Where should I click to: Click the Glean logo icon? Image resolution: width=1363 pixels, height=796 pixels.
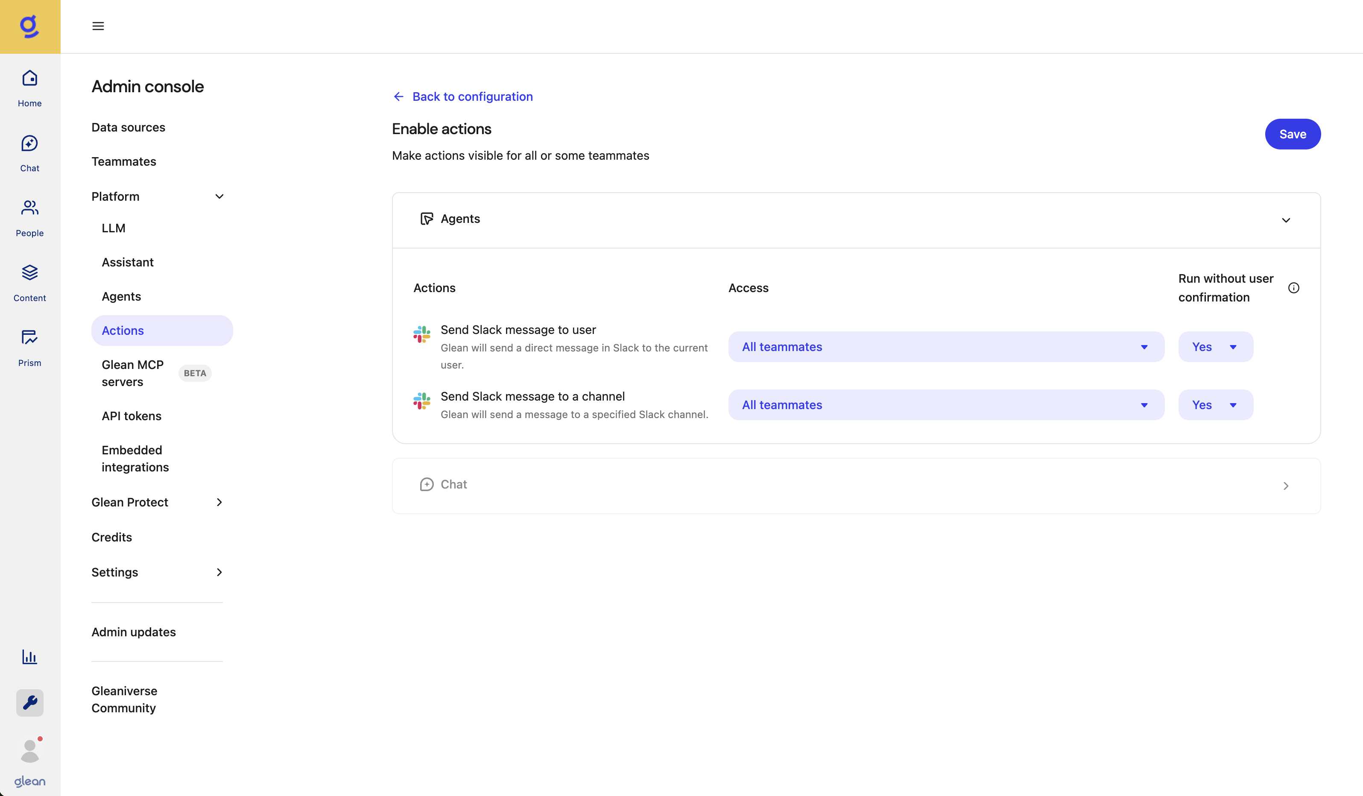pyautogui.click(x=30, y=26)
